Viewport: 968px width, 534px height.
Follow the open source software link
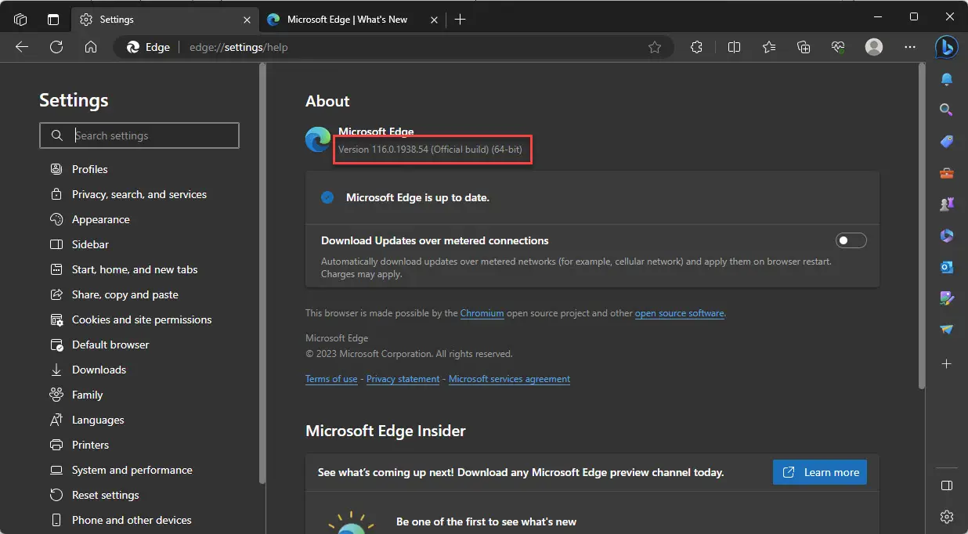680,313
